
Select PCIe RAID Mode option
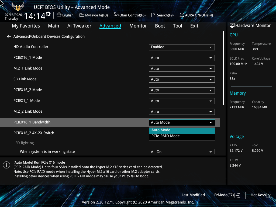pyautogui.click(x=182, y=136)
